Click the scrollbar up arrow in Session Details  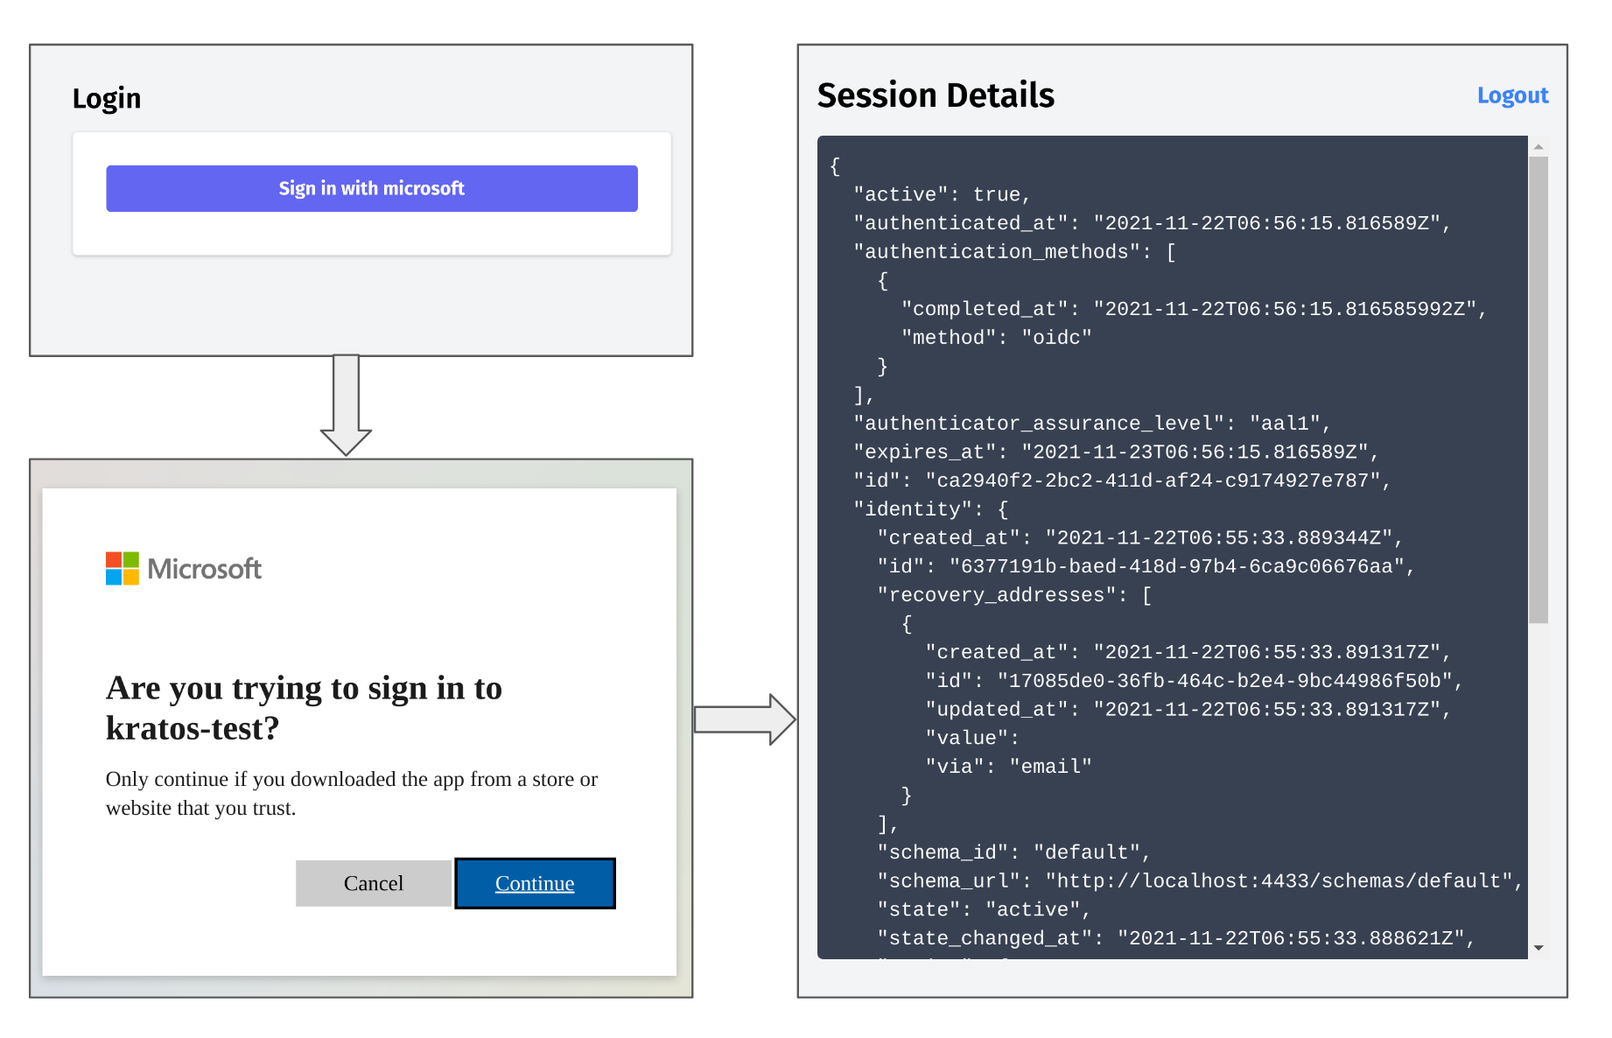1538,147
